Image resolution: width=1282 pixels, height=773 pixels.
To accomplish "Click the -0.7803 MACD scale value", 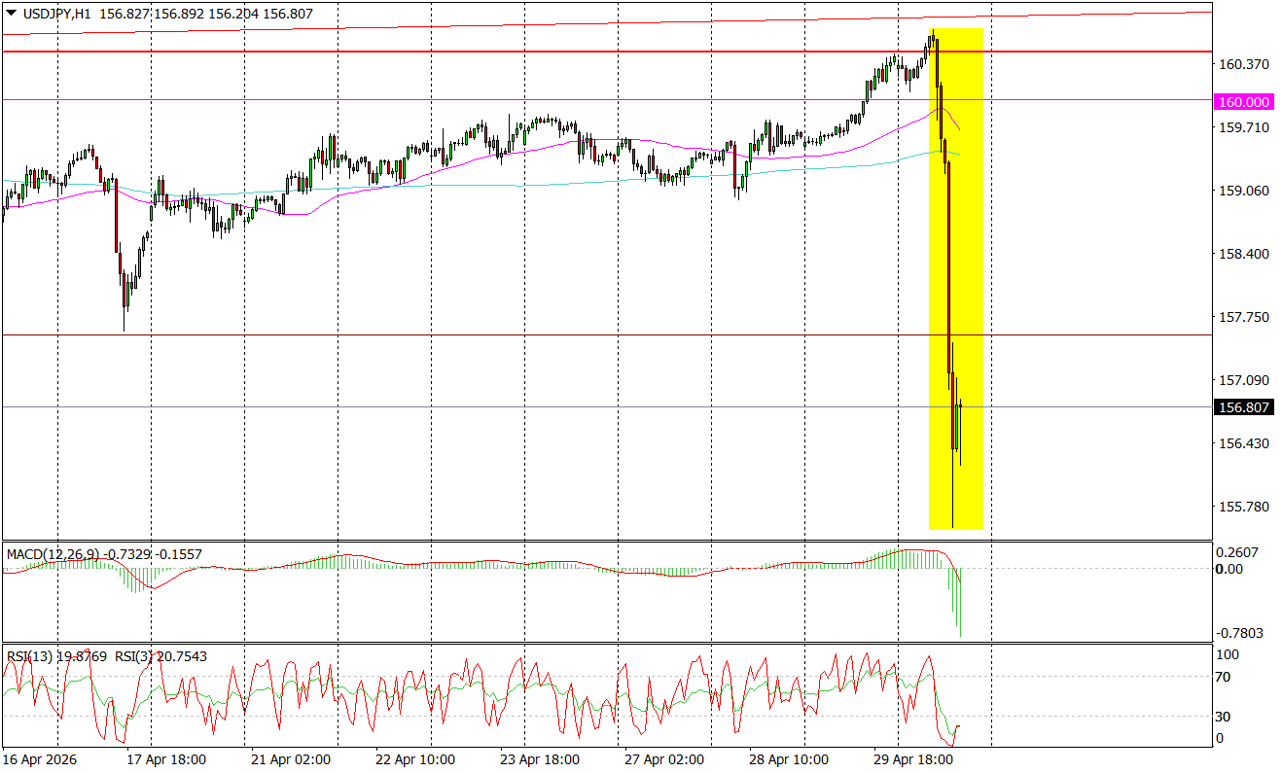I will coord(1239,633).
